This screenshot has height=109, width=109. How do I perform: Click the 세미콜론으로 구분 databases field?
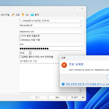[x=40, y=61]
